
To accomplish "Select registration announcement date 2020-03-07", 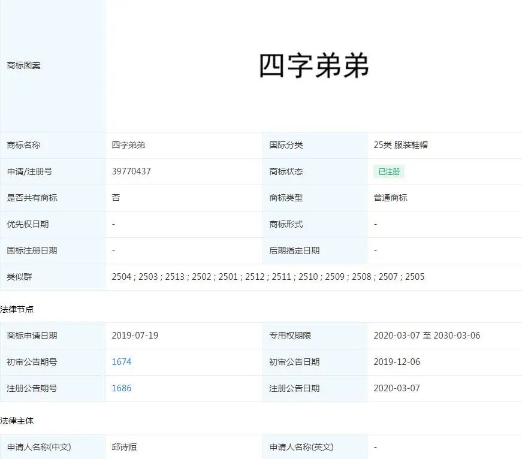I will click(400, 388).
